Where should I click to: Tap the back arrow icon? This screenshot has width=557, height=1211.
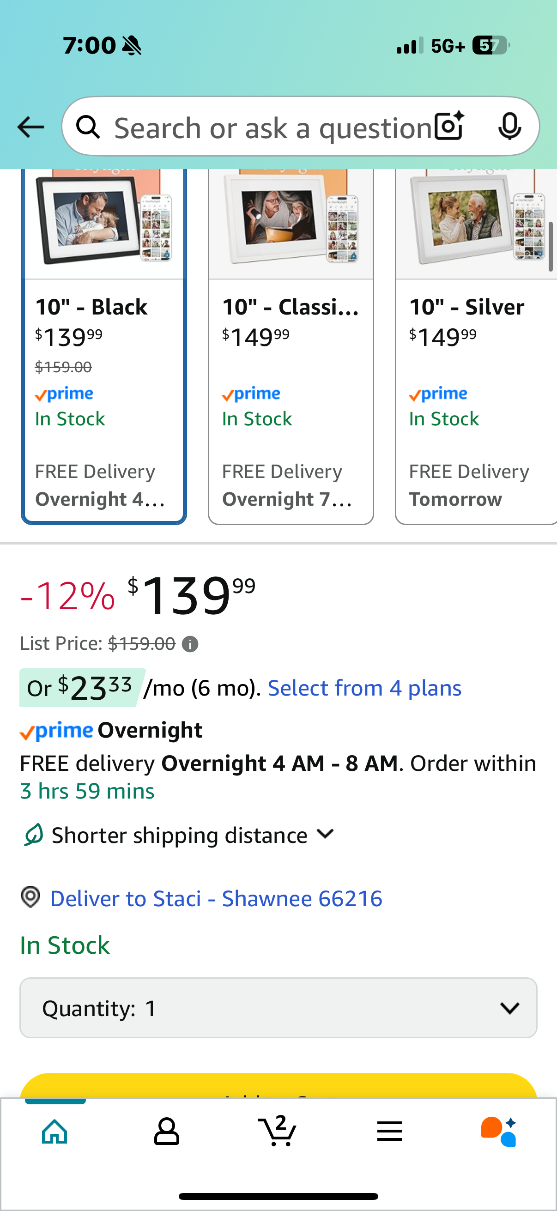point(30,127)
